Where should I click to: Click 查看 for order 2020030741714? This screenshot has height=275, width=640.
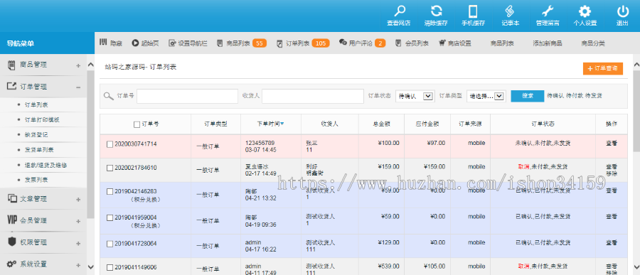click(x=612, y=144)
